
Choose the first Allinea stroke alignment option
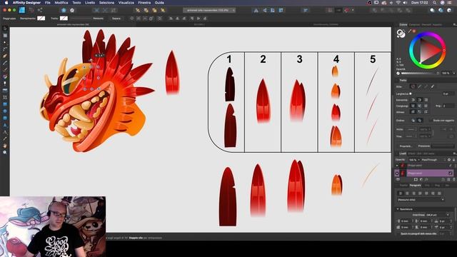coord(413,112)
